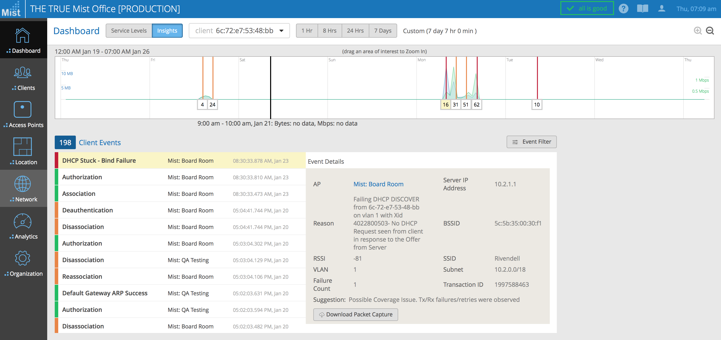Open the user account icon
Viewport: 721px width, 340px height.
tap(662, 9)
